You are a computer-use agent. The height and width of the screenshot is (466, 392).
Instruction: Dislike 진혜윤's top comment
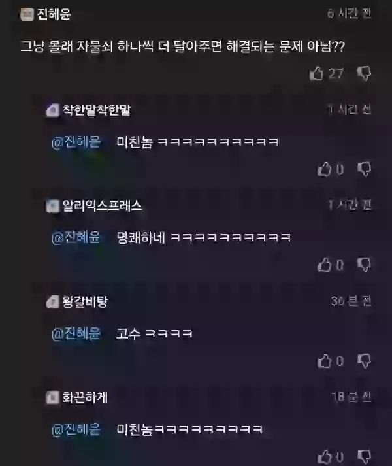364,73
